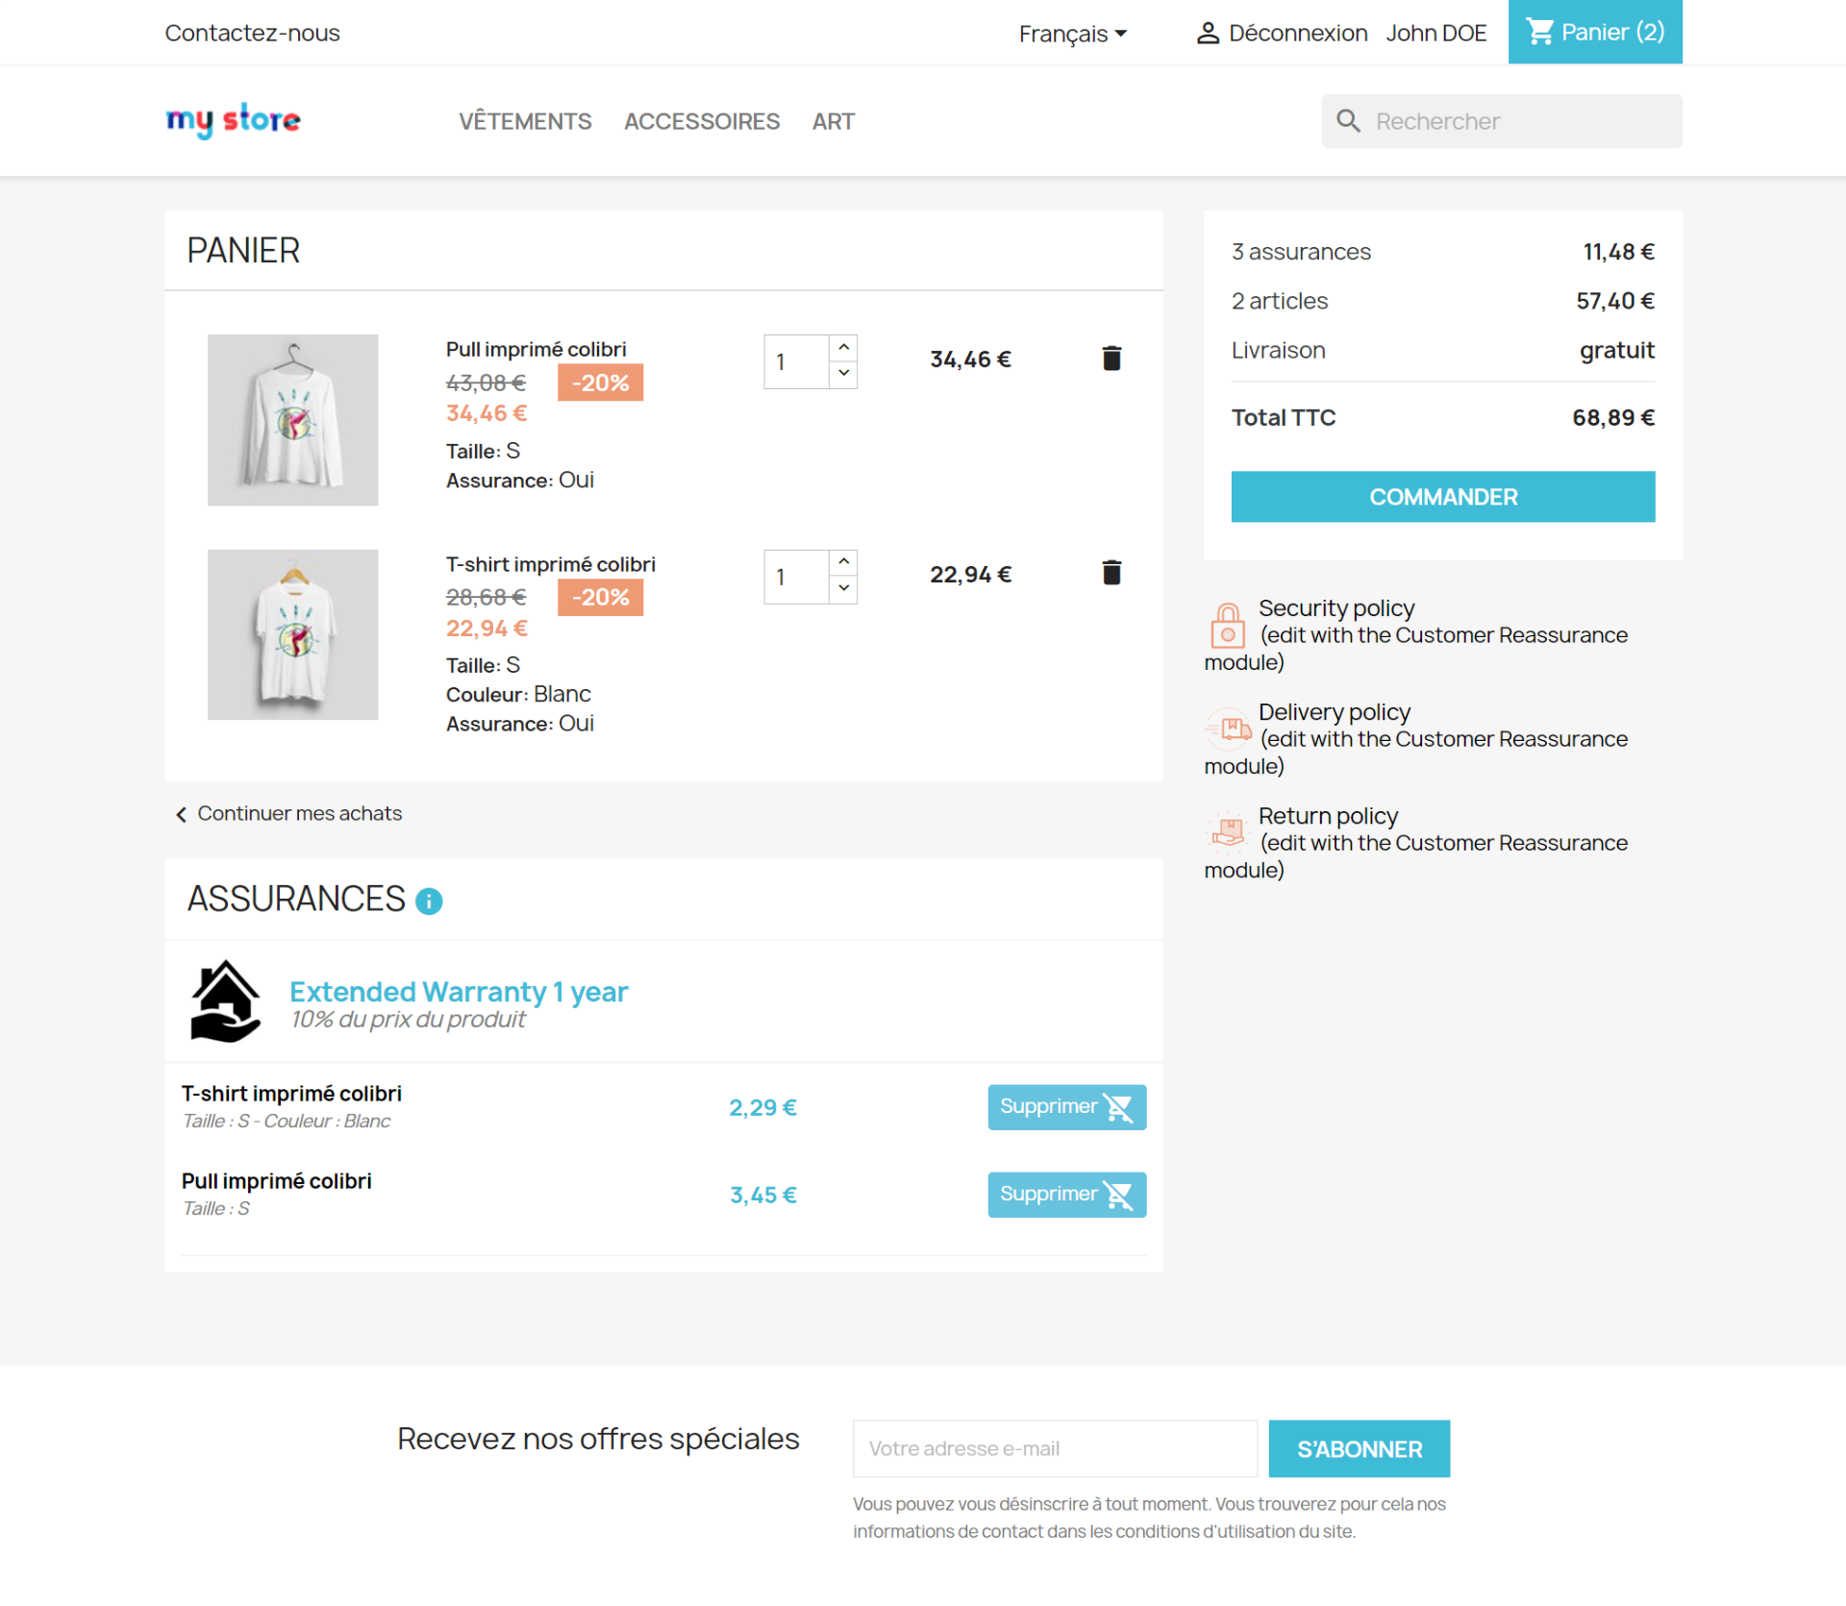Click the Extended Warranty house icon
1846x1606 pixels.
(x=226, y=1001)
